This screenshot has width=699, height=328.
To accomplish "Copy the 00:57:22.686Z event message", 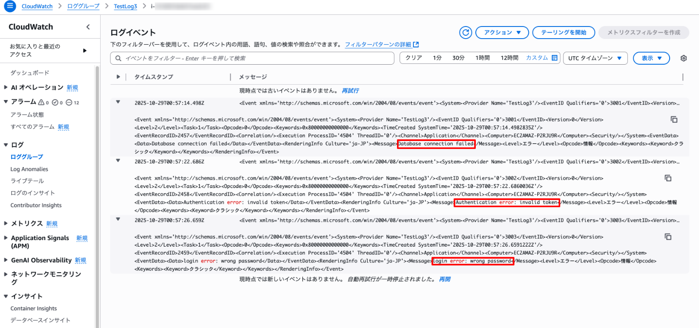I will (x=668, y=178).
